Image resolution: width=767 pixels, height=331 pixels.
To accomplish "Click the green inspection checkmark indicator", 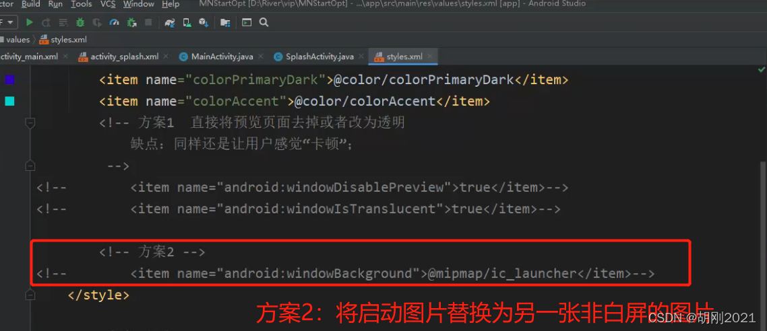I will click(761, 70).
